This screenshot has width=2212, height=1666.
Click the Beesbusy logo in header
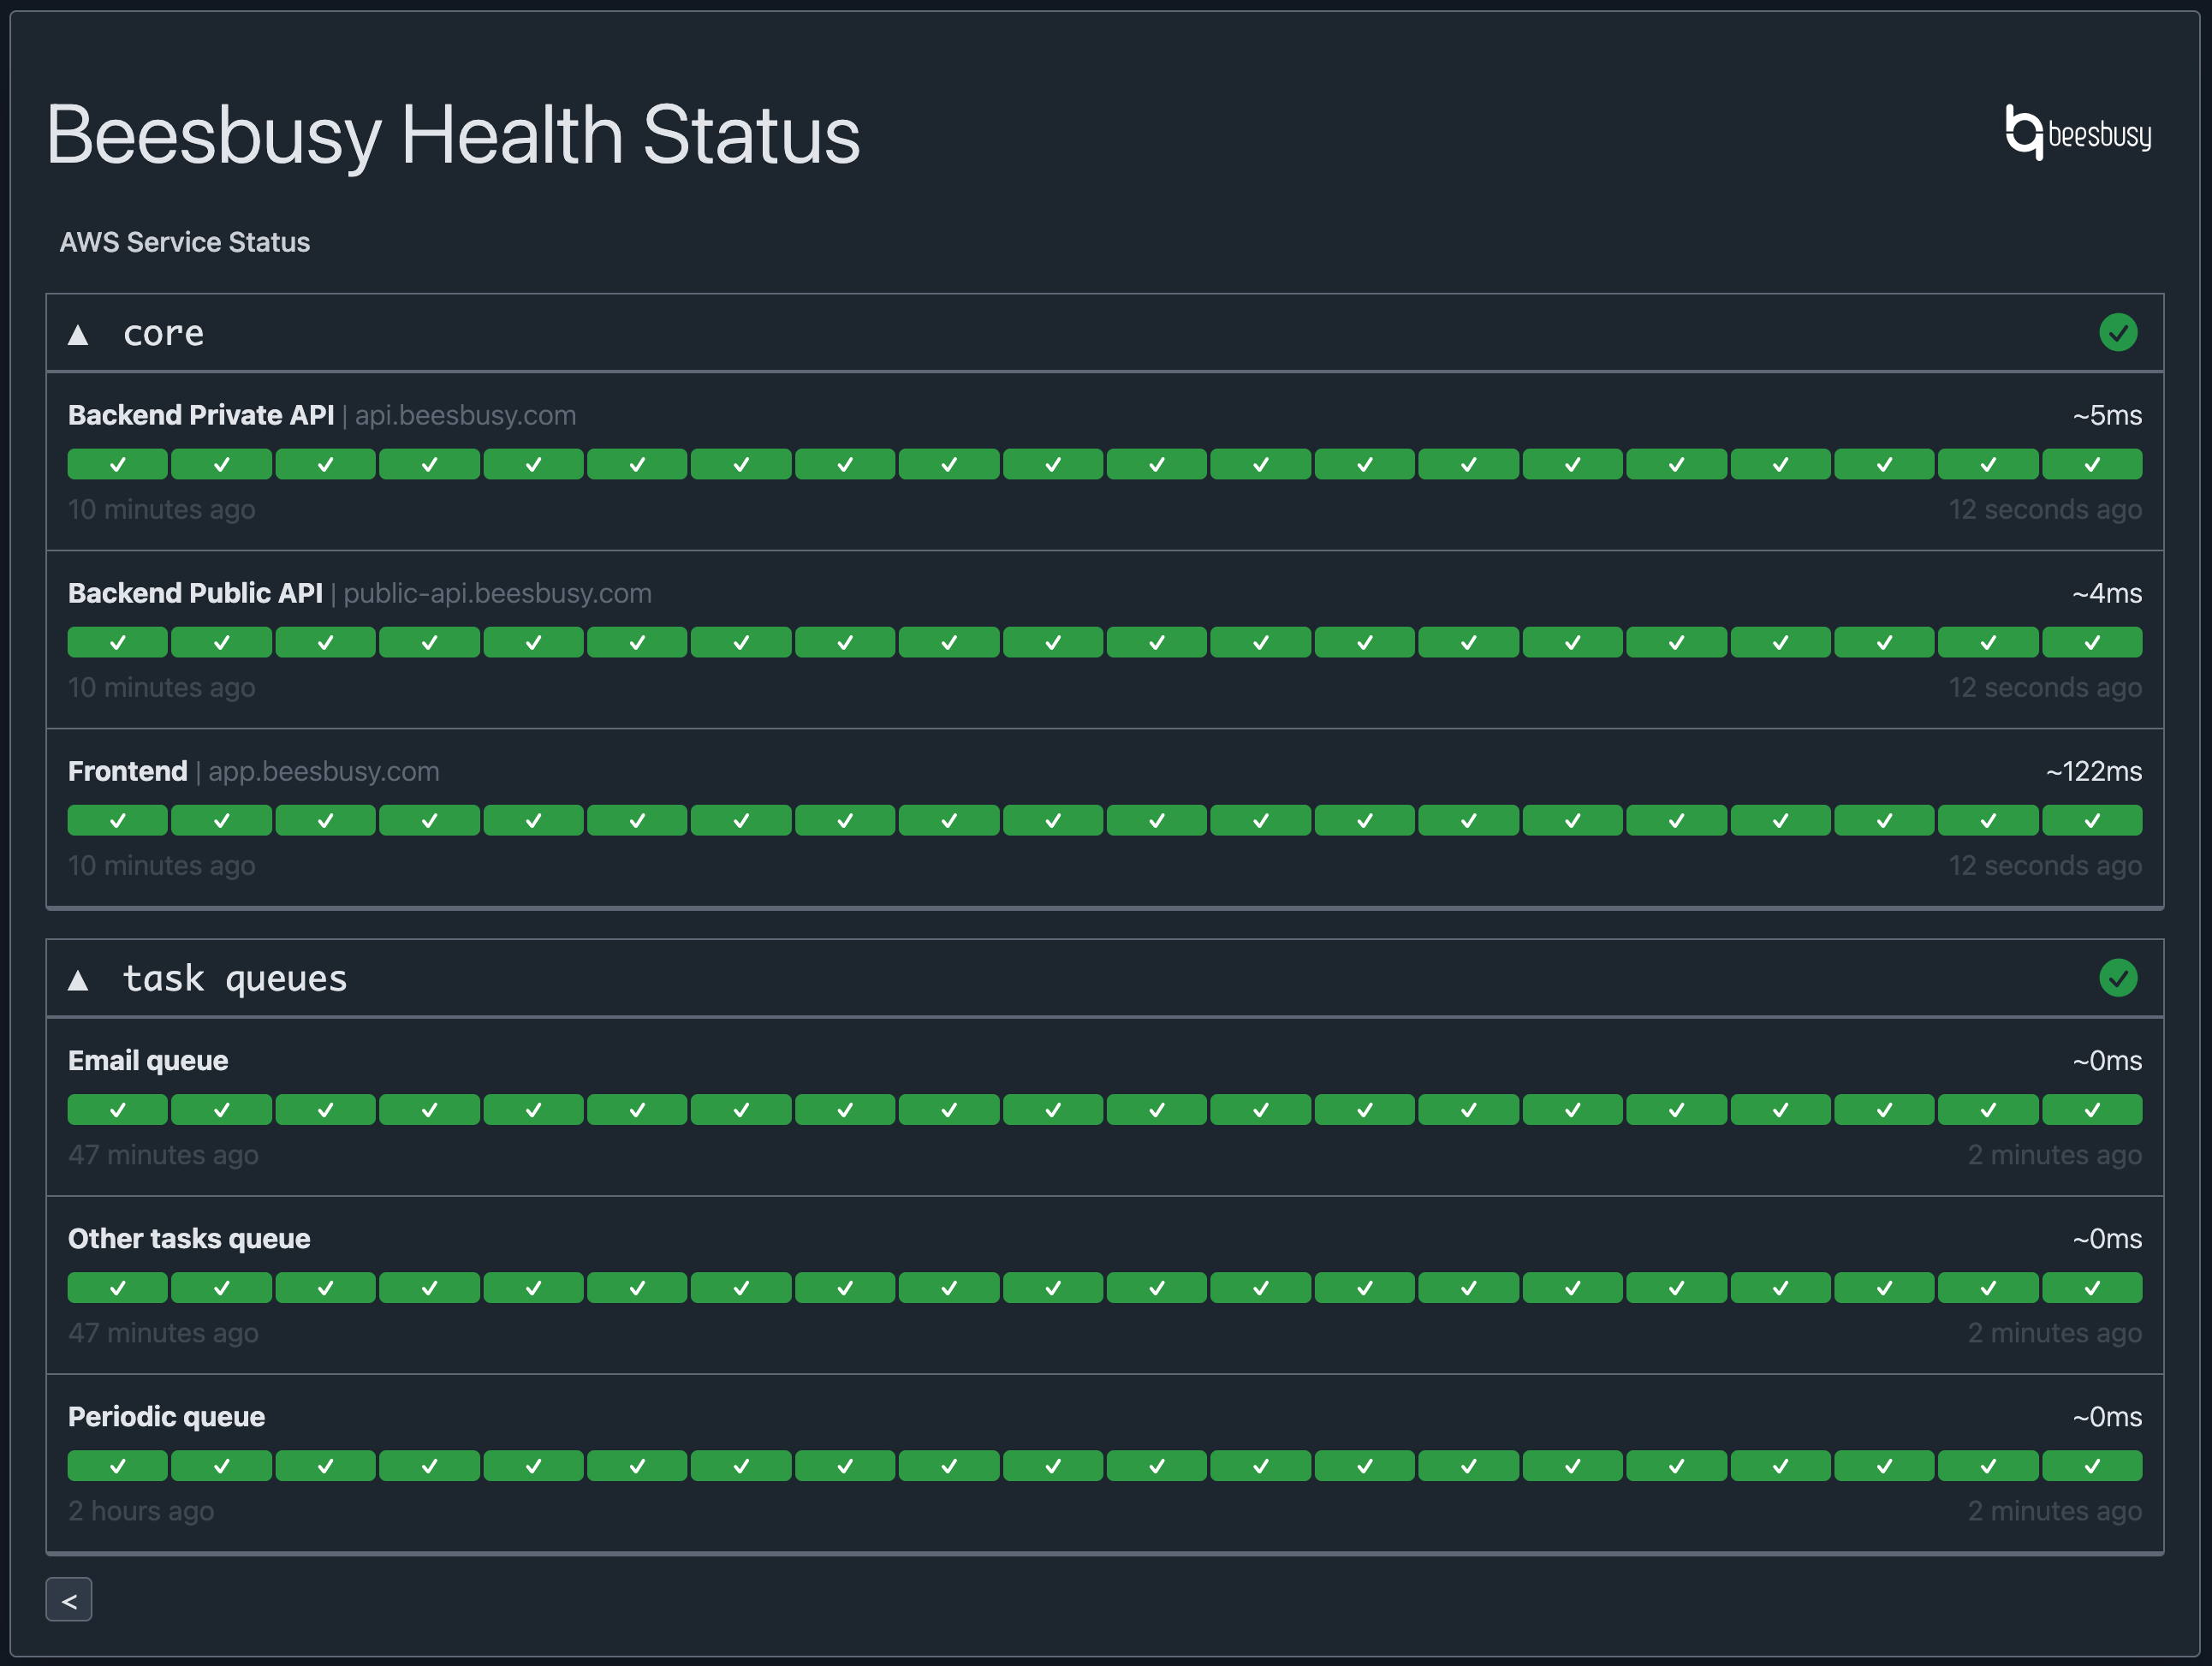point(2078,133)
